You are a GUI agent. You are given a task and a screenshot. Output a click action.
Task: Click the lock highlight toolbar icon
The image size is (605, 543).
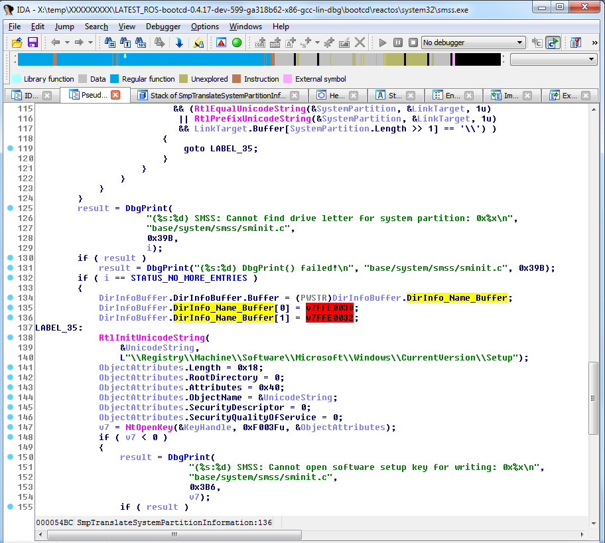pyautogui.click(x=198, y=42)
